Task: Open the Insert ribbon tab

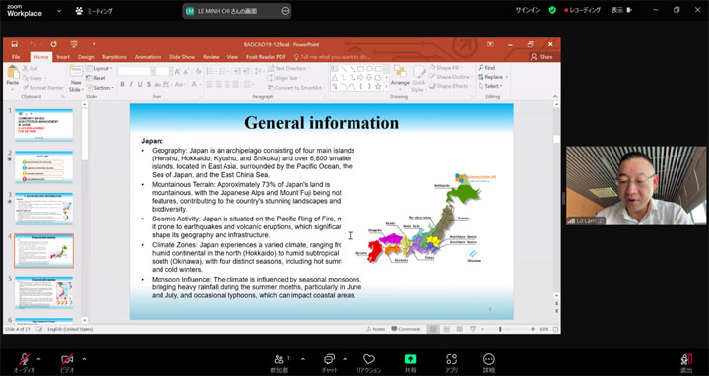Action: tap(63, 57)
